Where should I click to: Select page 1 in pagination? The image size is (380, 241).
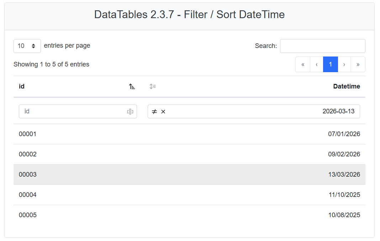(330, 64)
